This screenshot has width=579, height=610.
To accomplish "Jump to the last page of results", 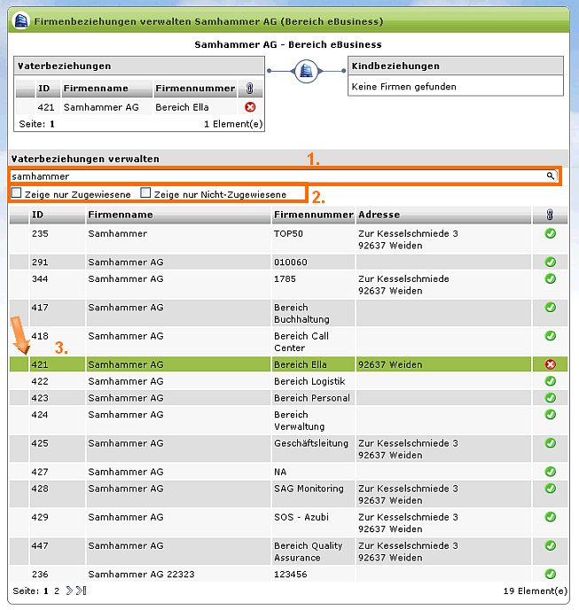I will [x=82, y=590].
